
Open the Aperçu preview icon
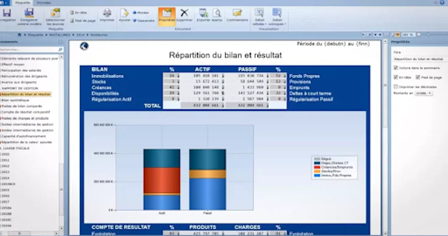click(217, 13)
